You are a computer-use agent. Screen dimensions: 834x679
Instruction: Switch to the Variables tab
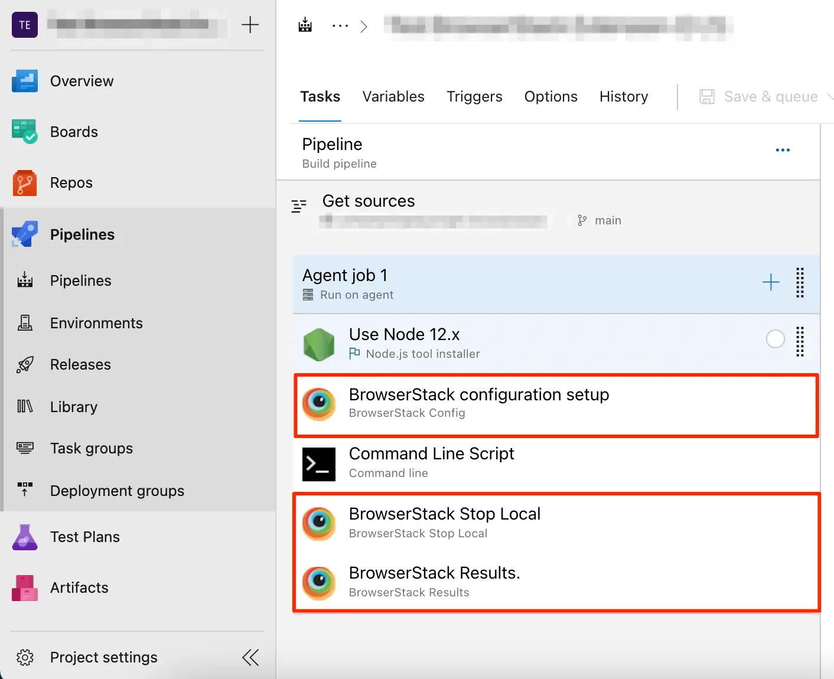coord(393,97)
